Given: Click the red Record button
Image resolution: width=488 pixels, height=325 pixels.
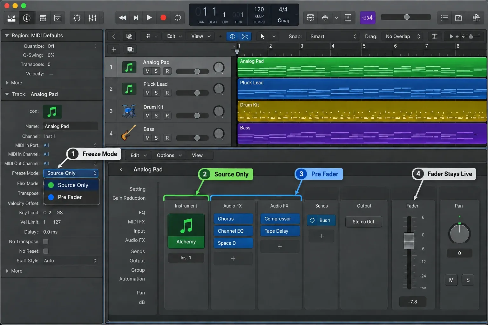Looking at the screenshot, I should click(163, 18).
